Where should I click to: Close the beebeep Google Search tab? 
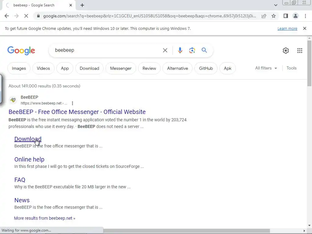pos(71,5)
